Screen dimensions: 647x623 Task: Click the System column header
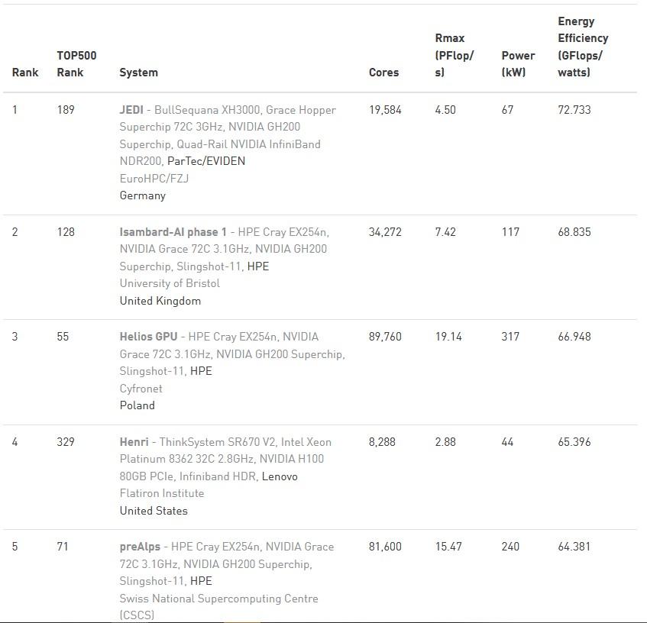click(x=138, y=73)
